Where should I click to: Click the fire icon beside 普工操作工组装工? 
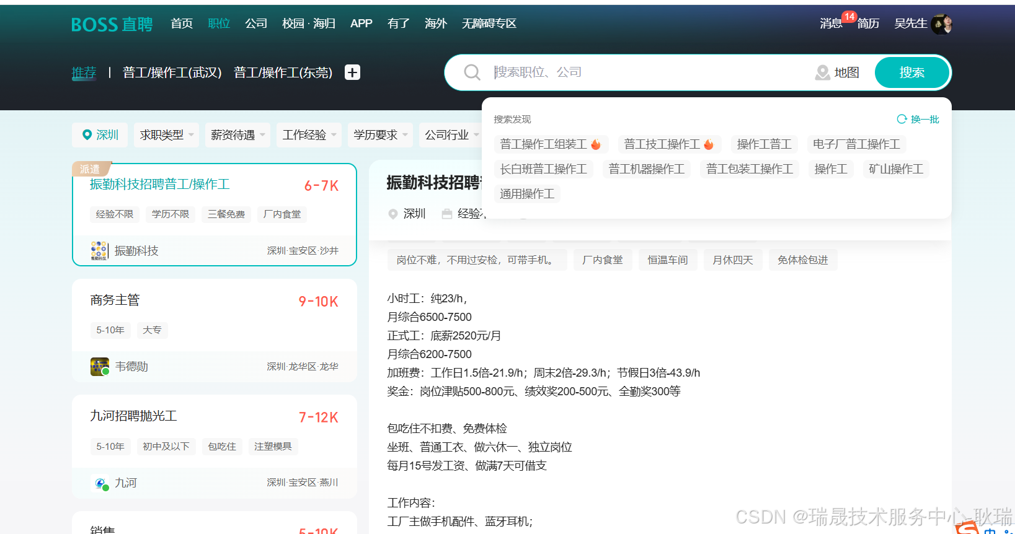coord(596,144)
